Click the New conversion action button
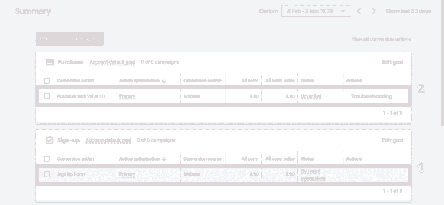 pos(70,39)
